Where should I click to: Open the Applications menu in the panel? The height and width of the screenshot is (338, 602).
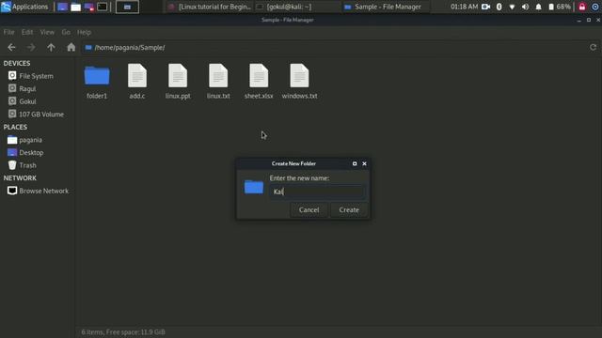(x=24, y=7)
